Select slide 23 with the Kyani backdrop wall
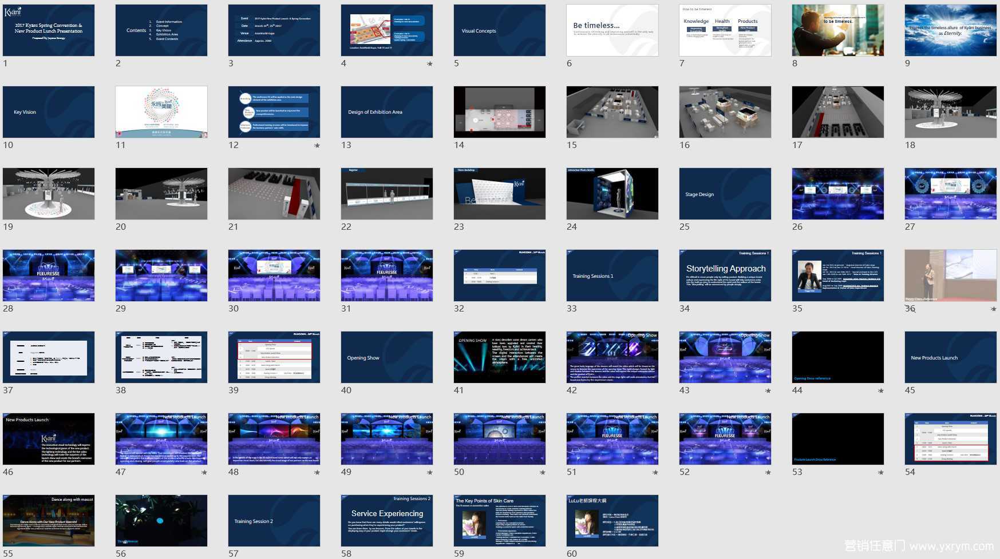 pos(500,194)
